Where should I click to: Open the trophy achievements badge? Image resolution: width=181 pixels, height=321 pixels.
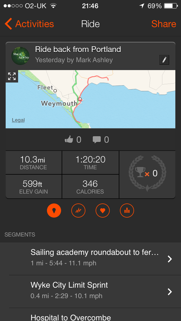147,173
